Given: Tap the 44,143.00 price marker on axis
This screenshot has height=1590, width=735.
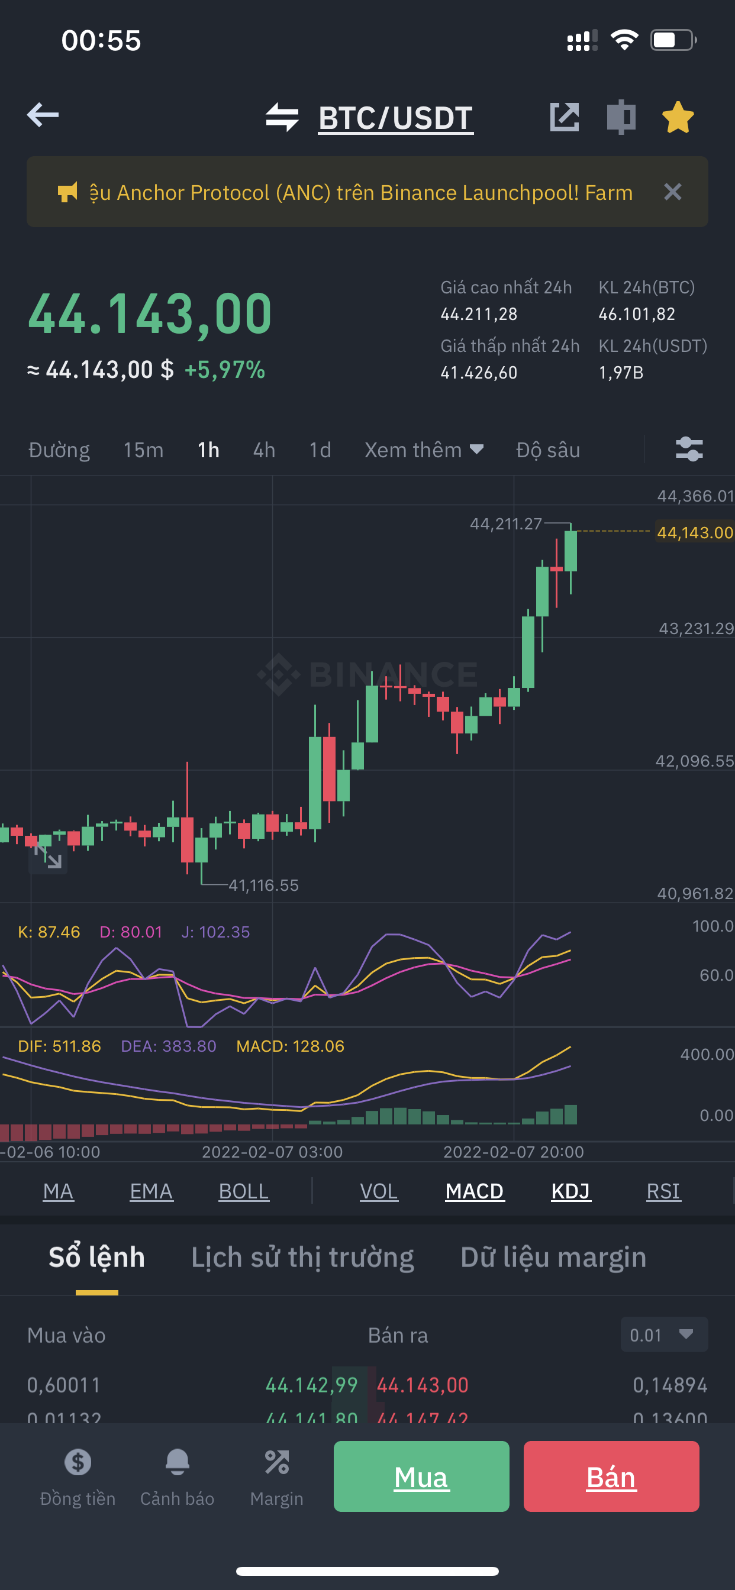Looking at the screenshot, I should [695, 532].
